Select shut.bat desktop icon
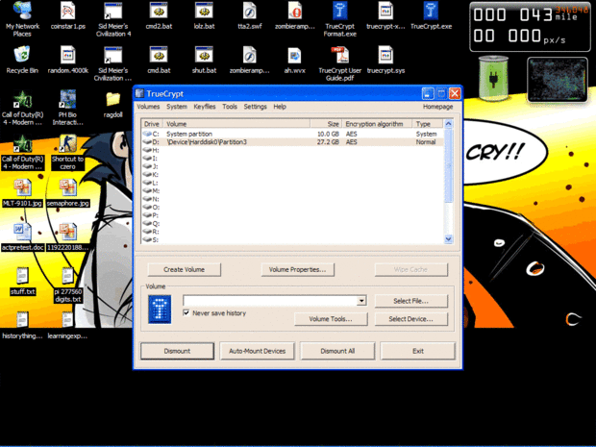This screenshot has height=447, width=596. [204, 60]
